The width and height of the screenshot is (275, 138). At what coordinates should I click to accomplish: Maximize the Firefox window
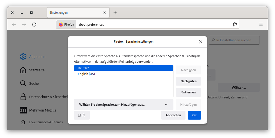point(31,13)
